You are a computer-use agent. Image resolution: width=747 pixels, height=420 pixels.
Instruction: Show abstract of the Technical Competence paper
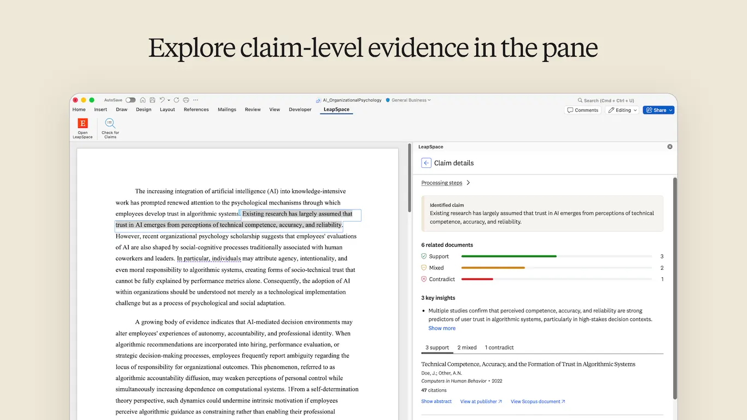tap(436, 401)
